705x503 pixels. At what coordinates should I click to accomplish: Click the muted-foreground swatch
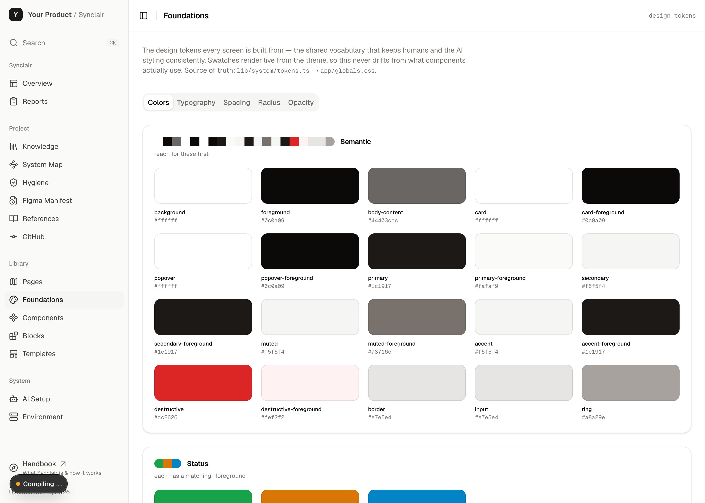pyautogui.click(x=417, y=317)
